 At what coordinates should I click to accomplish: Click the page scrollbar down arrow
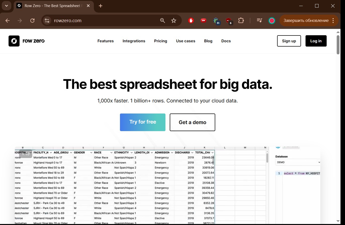click(x=338, y=221)
